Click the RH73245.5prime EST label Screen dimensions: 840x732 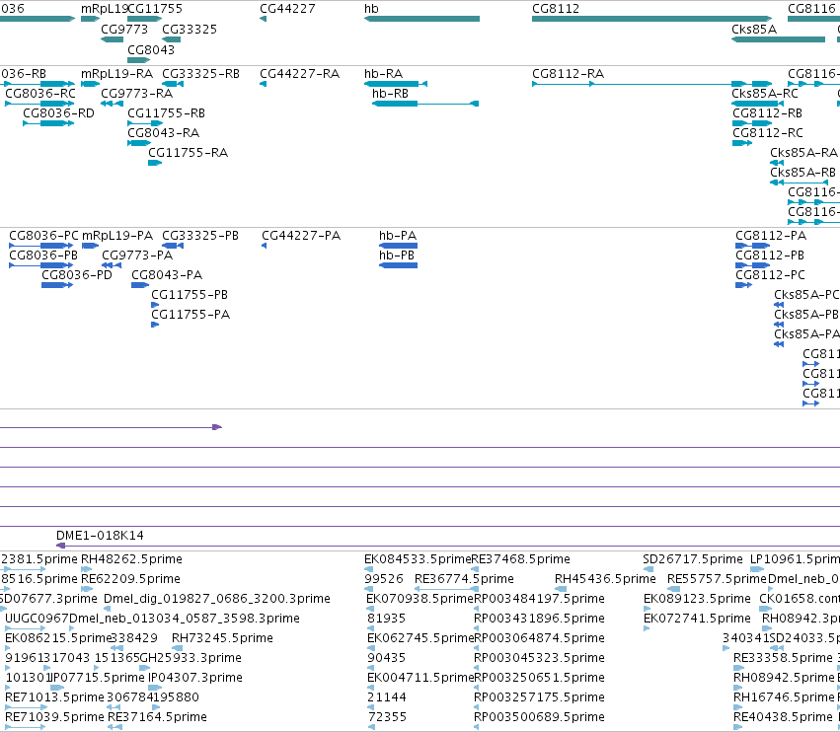click(x=222, y=638)
